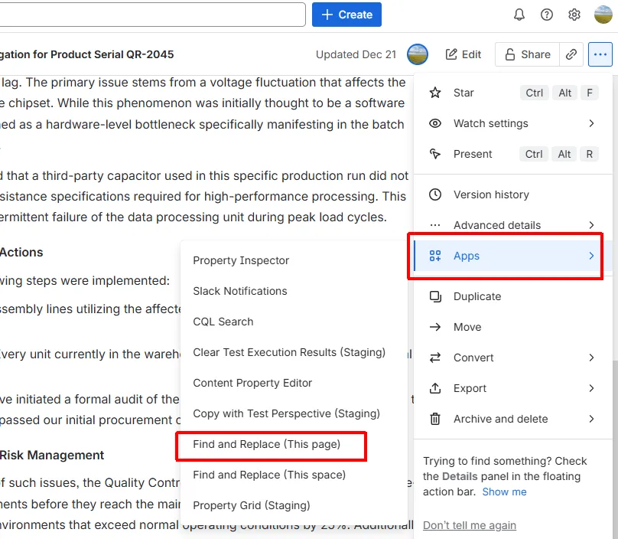Click the notifications bell icon
Viewport: 618px width, 539px height.
coord(519,15)
